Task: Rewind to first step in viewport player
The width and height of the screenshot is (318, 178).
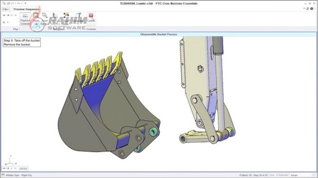Action: 4,168
